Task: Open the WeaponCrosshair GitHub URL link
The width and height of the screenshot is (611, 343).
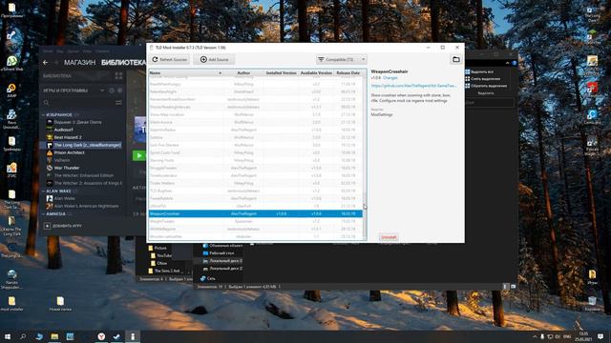Action: (413, 86)
